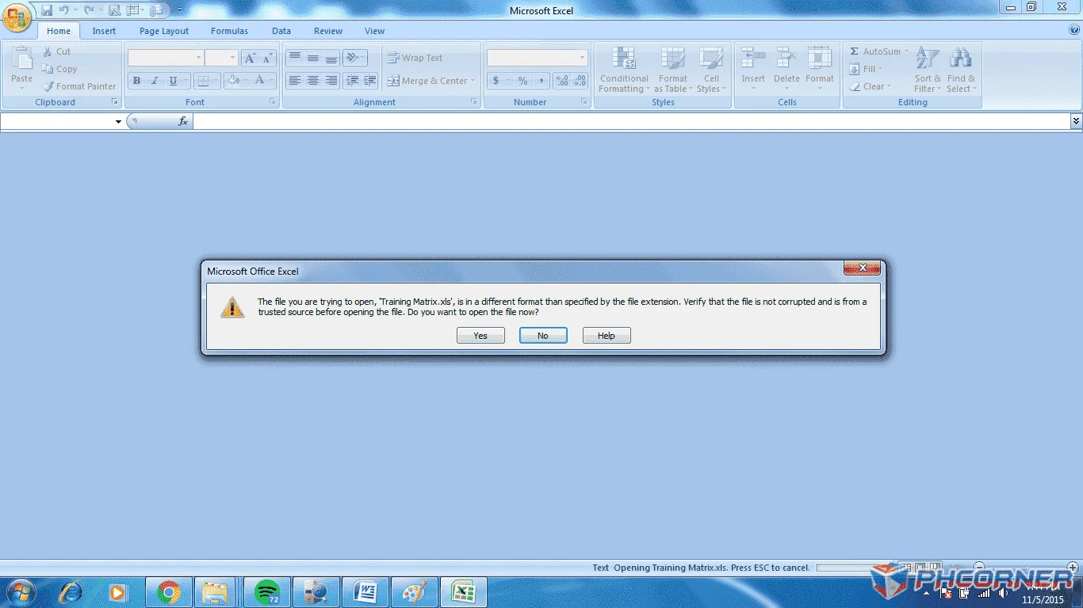Click the Delete Cells icon

786,59
